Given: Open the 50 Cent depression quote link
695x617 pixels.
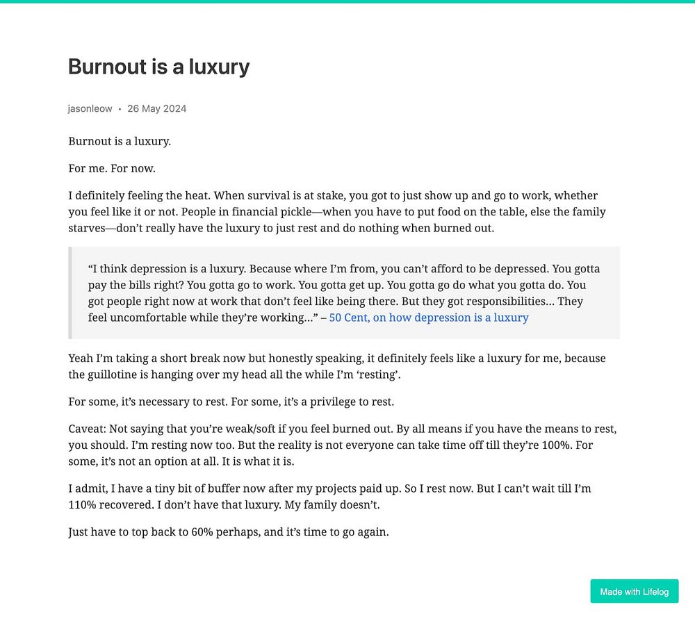Looking at the screenshot, I should [x=428, y=318].
